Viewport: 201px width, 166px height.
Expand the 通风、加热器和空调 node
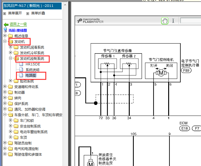pyautogui.click(x=5, y=109)
